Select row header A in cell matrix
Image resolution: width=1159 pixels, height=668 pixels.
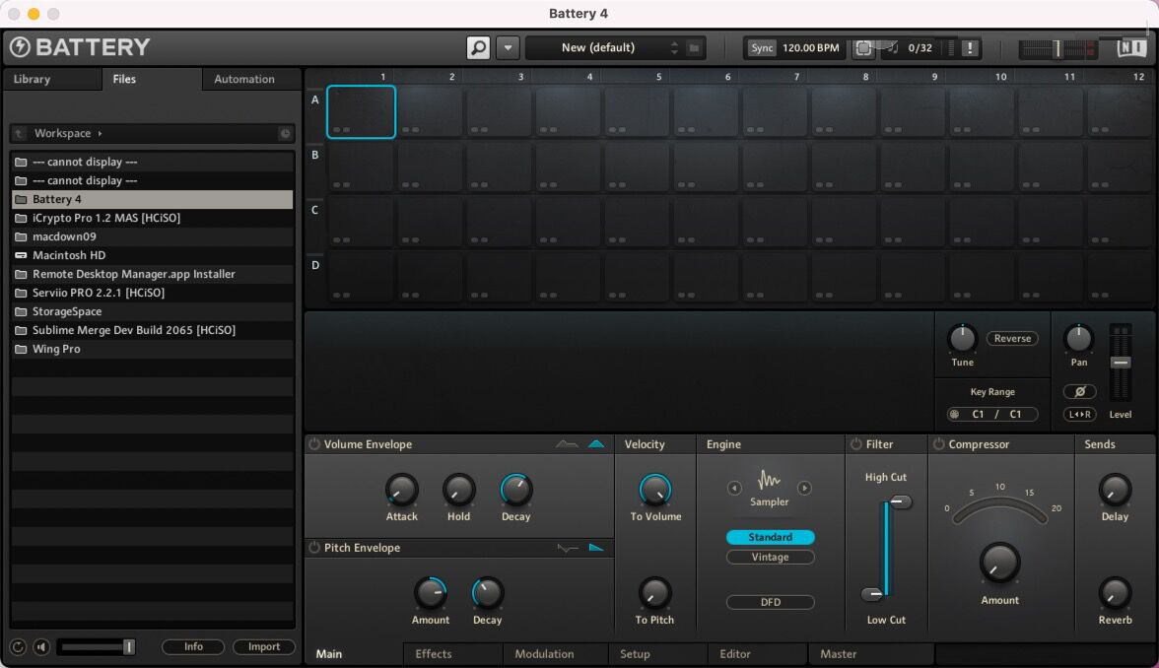[x=315, y=100]
